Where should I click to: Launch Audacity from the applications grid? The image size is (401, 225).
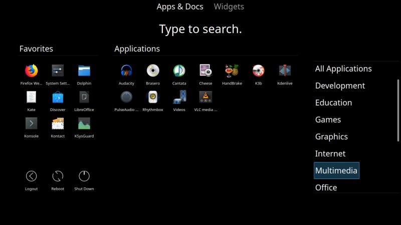click(x=126, y=71)
